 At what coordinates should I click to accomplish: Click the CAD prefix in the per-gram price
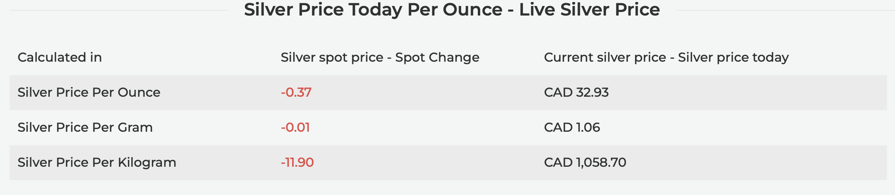[558, 127]
